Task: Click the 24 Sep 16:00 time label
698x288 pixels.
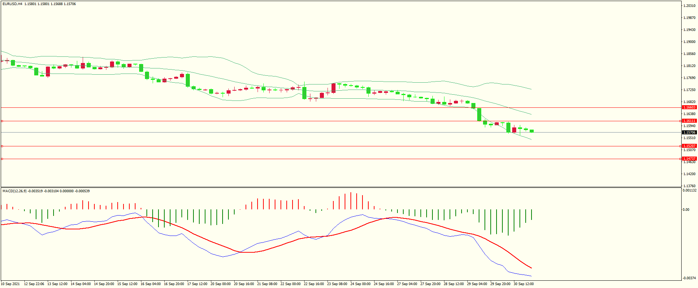Action: click(384, 284)
